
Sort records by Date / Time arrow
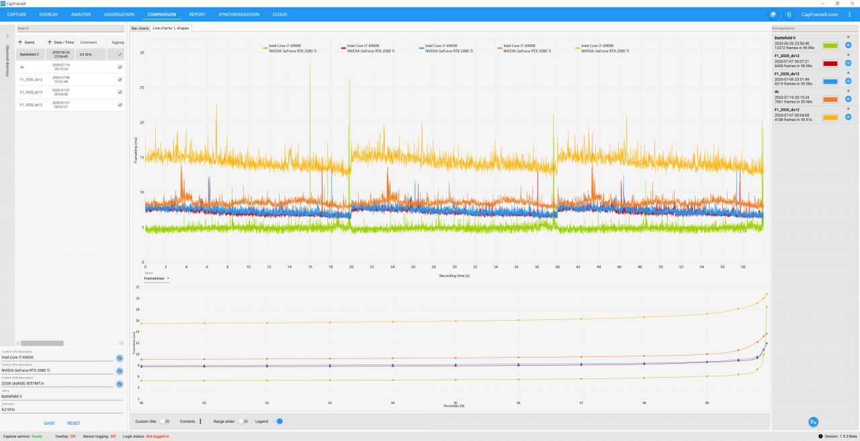(50, 42)
